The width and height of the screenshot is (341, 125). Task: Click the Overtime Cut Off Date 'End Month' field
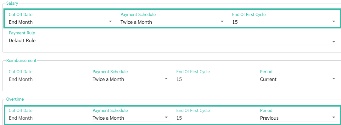pos(21,118)
